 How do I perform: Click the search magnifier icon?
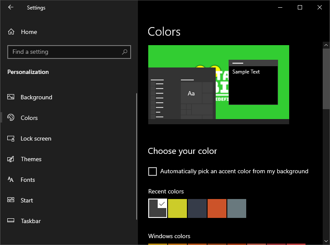[125, 52]
